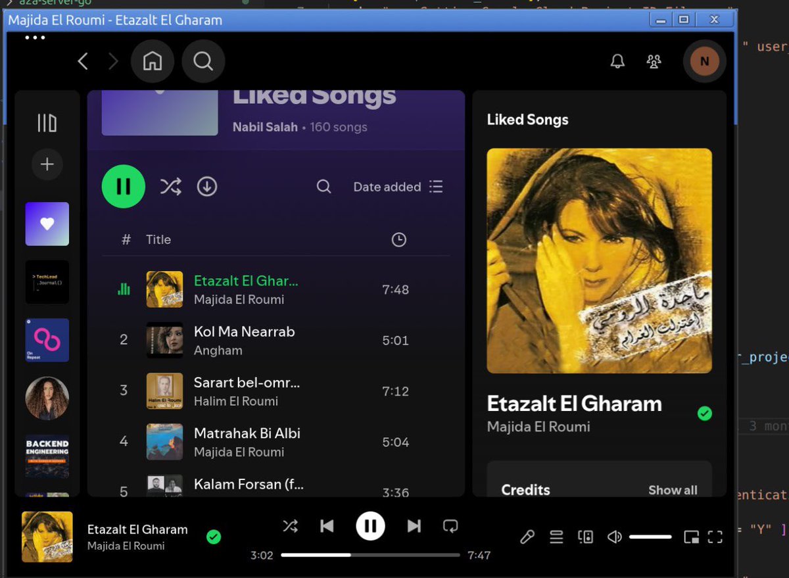Download the Liked Songs playlist
This screenshot has width=789, height=578.
click(x=207, y=187)
